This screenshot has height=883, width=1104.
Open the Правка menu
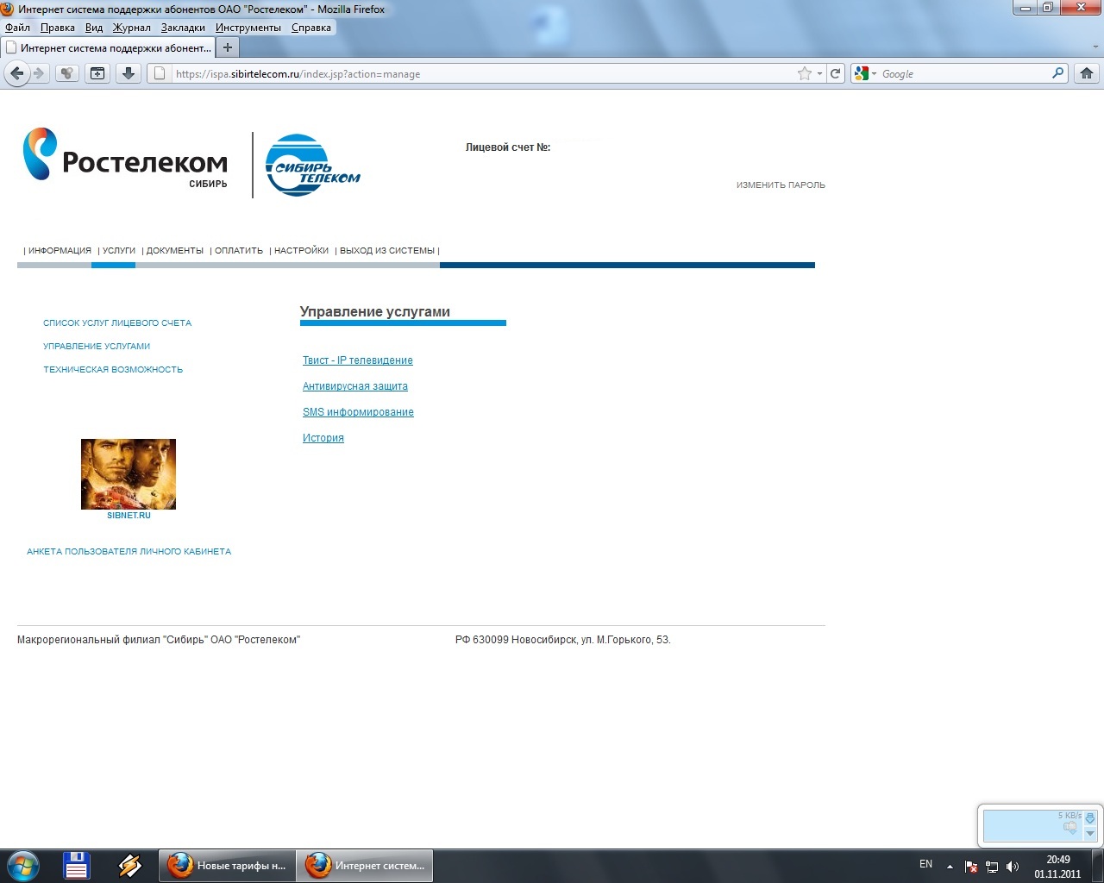coord(58,28)
